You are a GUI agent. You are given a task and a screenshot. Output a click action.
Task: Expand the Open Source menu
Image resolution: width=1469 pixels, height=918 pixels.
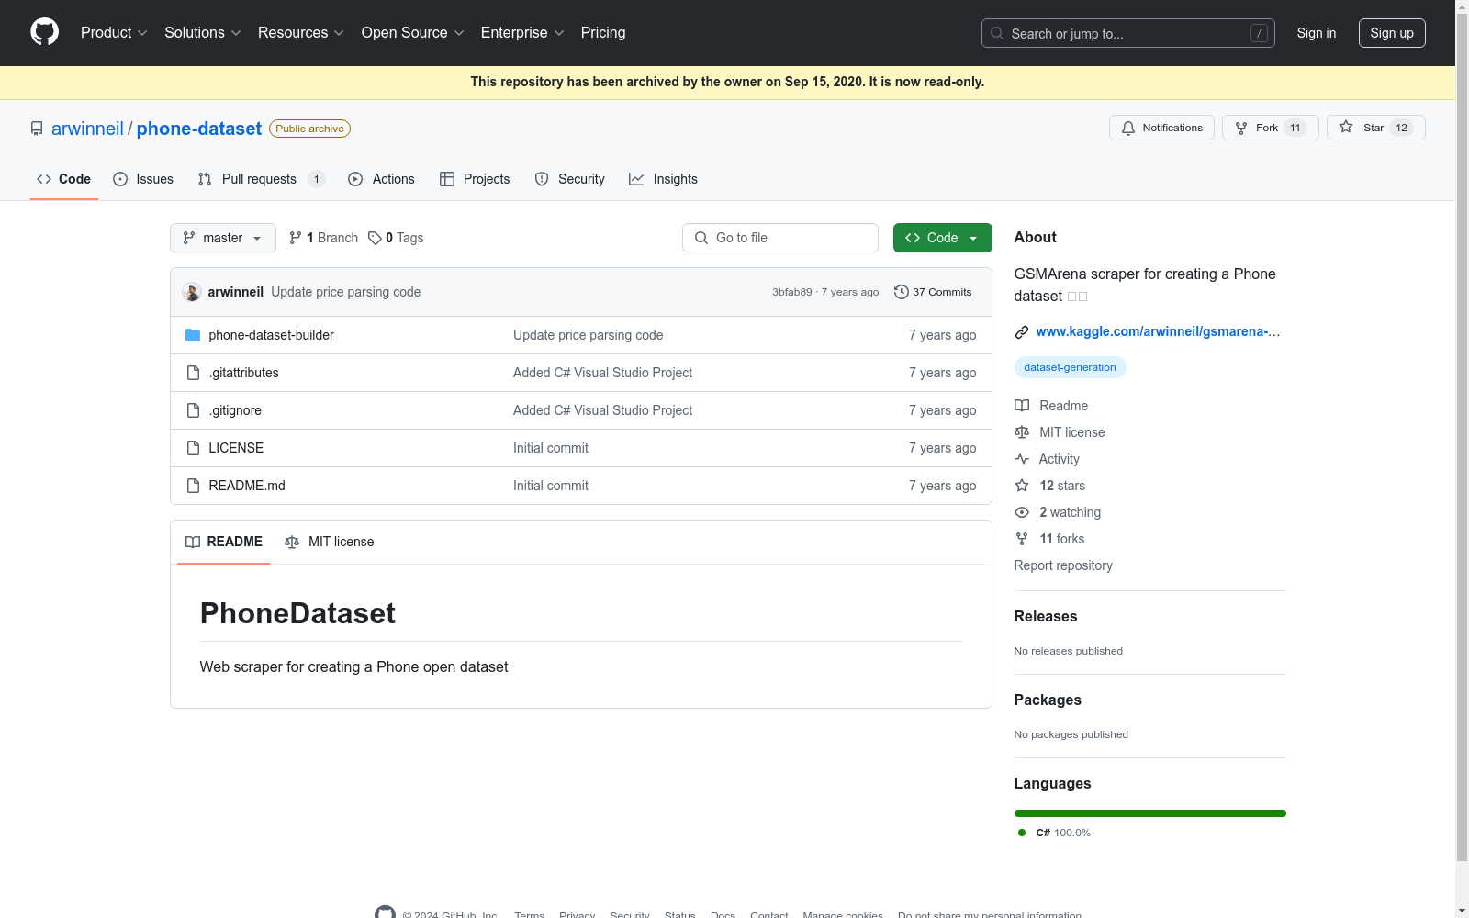pyautogui.click(x=413, y=33)
